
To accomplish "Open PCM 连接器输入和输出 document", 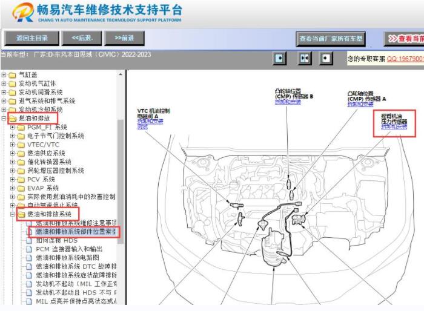I will (x=69, y=249).
